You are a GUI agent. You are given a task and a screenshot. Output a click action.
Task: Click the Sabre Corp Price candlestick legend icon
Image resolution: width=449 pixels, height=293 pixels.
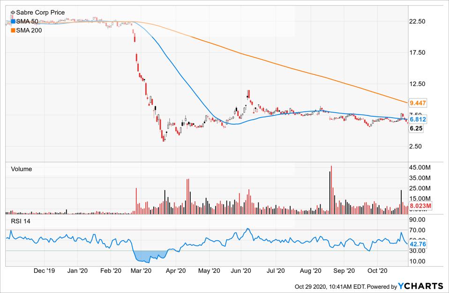13,13
